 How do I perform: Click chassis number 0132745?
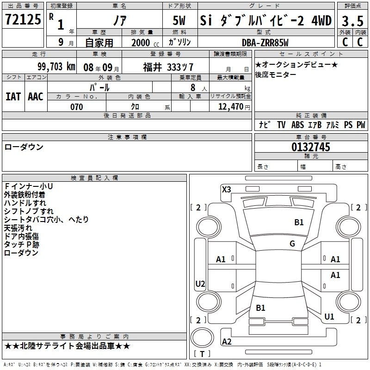311,147
